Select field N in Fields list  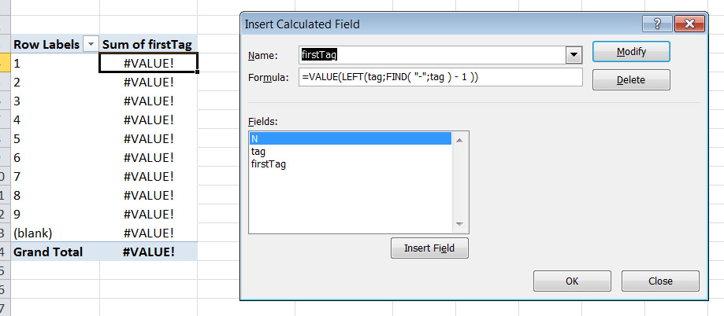pyautogui.click(x=350, y=138)
